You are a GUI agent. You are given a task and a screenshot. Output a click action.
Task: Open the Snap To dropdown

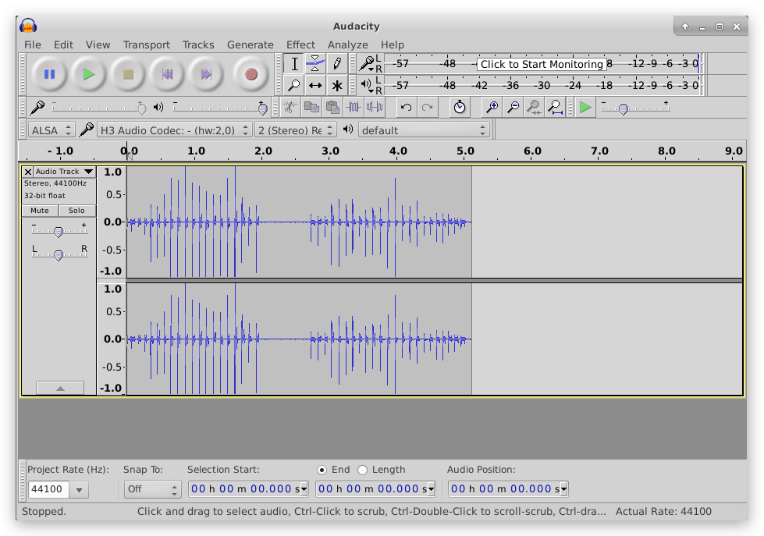pos(152,489)
